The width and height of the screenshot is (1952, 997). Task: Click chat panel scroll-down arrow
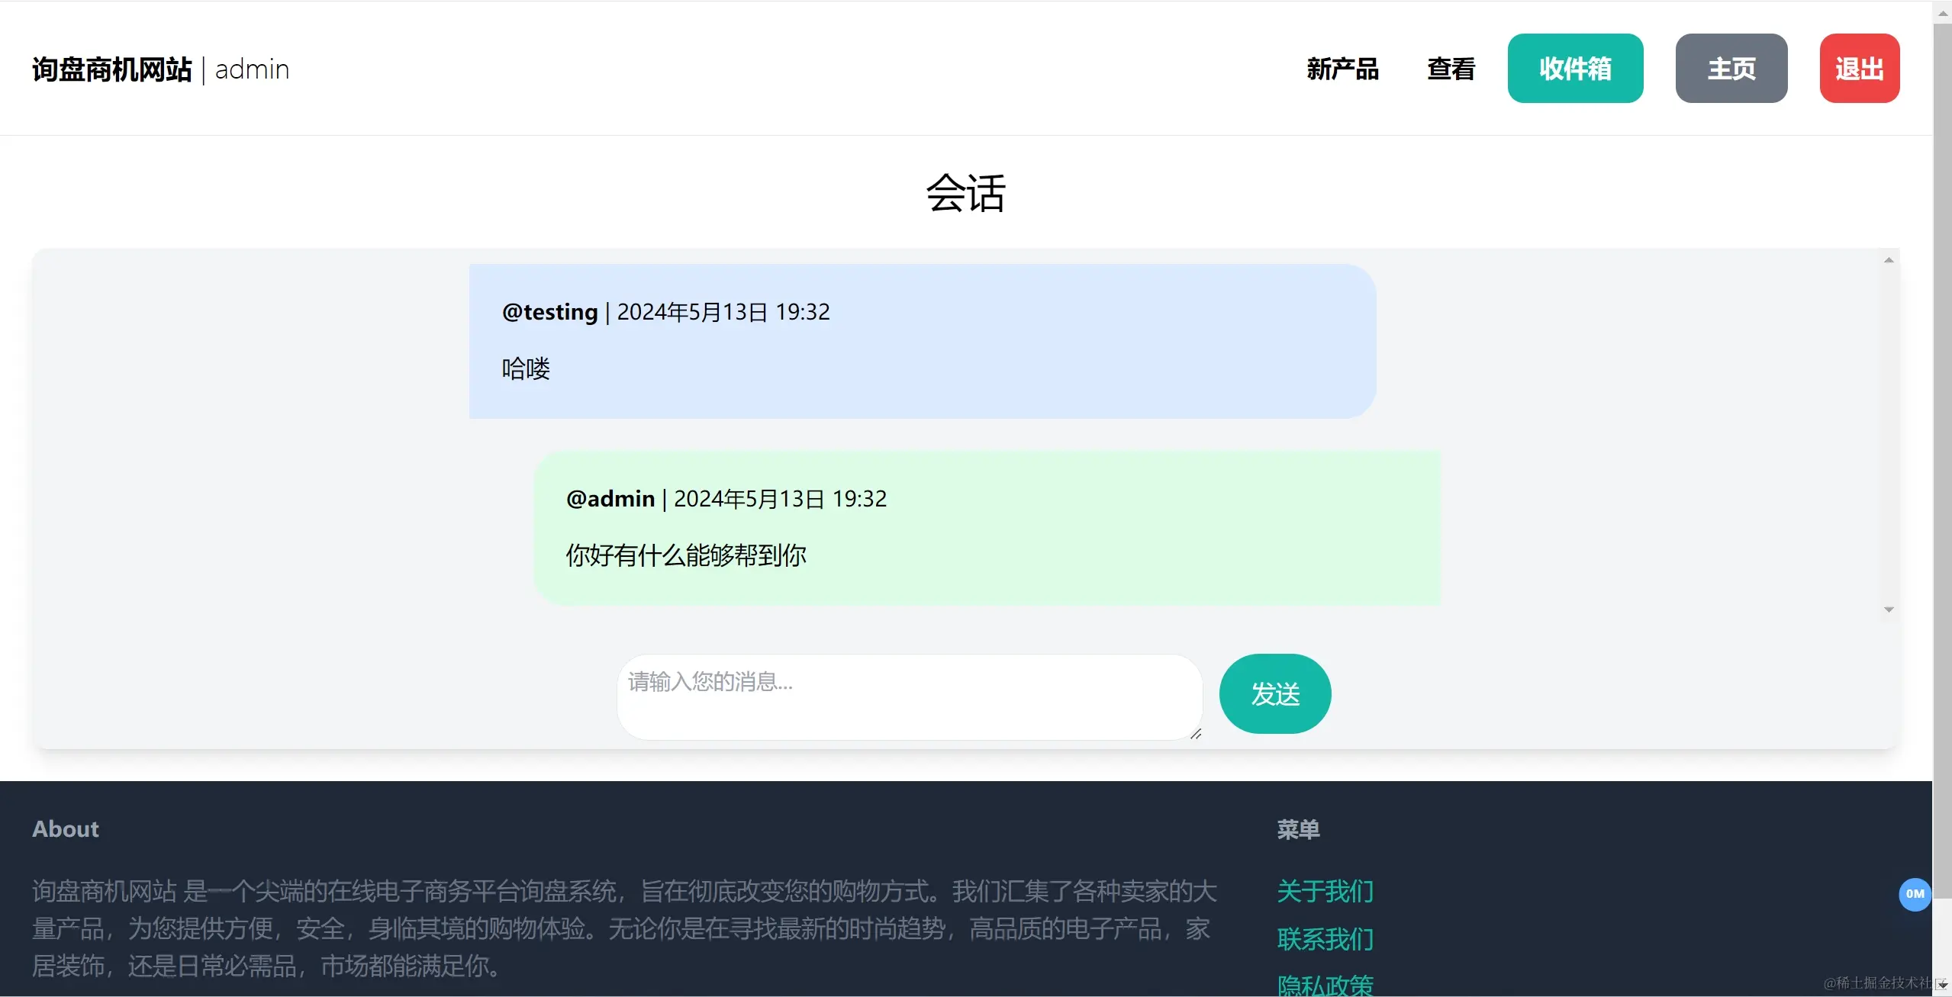tap(1889, 609)
